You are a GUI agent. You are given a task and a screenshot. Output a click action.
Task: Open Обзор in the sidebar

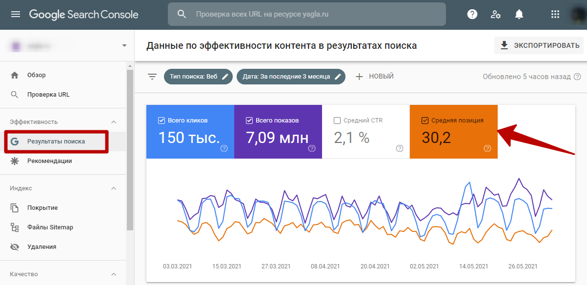click(37, 75)
